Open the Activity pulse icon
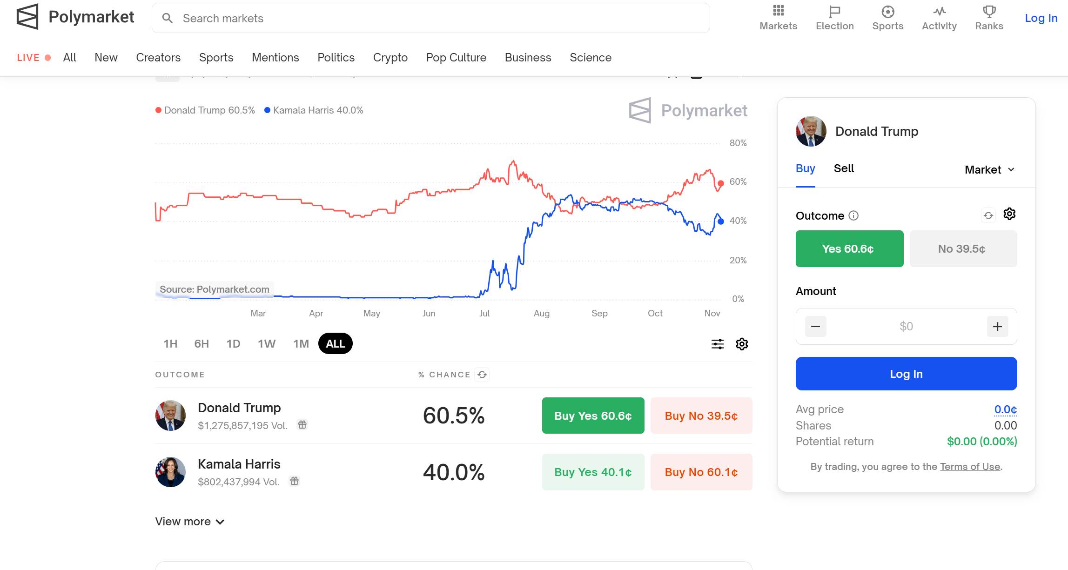Viewport: 1068px width, 570px height. pos(939,11)
